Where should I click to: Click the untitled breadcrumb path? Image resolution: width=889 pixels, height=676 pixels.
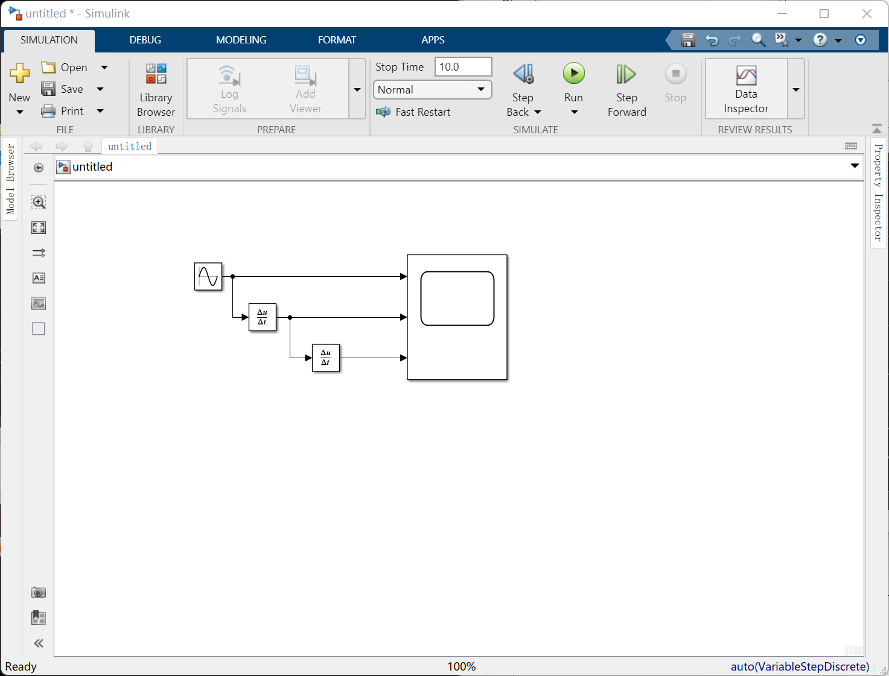pyautogui.click(x=92, y=167)
